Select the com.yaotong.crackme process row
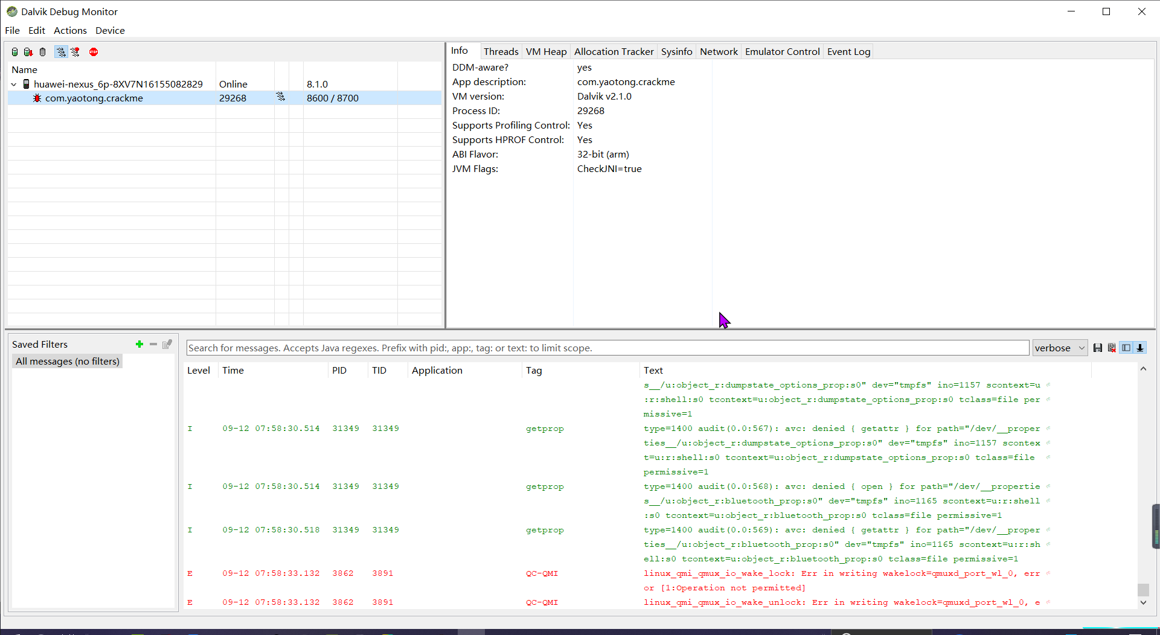This screenshot has width=1160, height=635. 225,98
